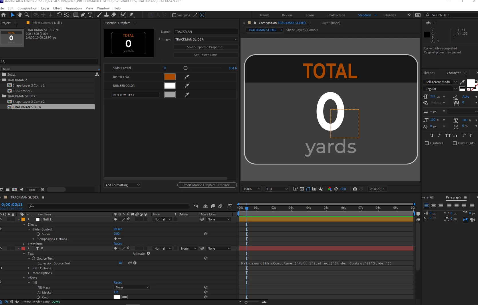Select the Hand tool in the toolbar

[x=19, y=15]
